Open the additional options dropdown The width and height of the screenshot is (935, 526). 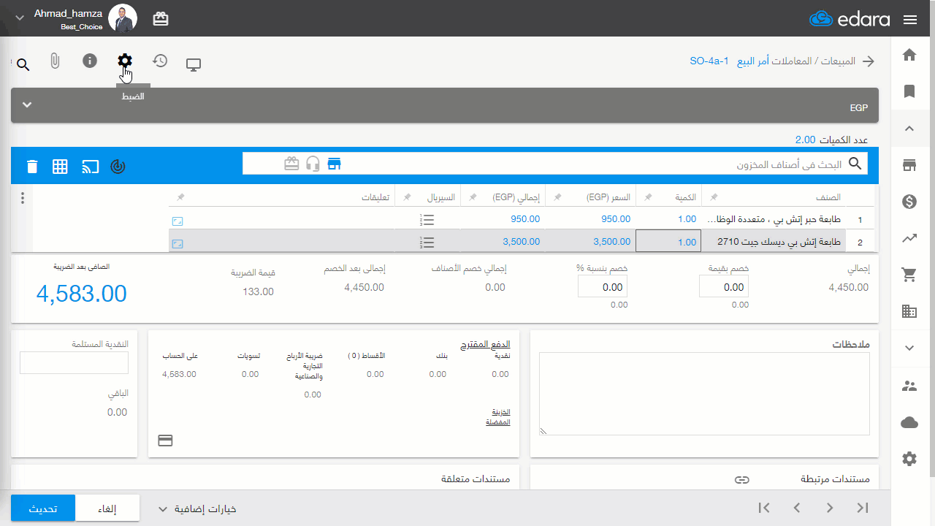(197, 509)
